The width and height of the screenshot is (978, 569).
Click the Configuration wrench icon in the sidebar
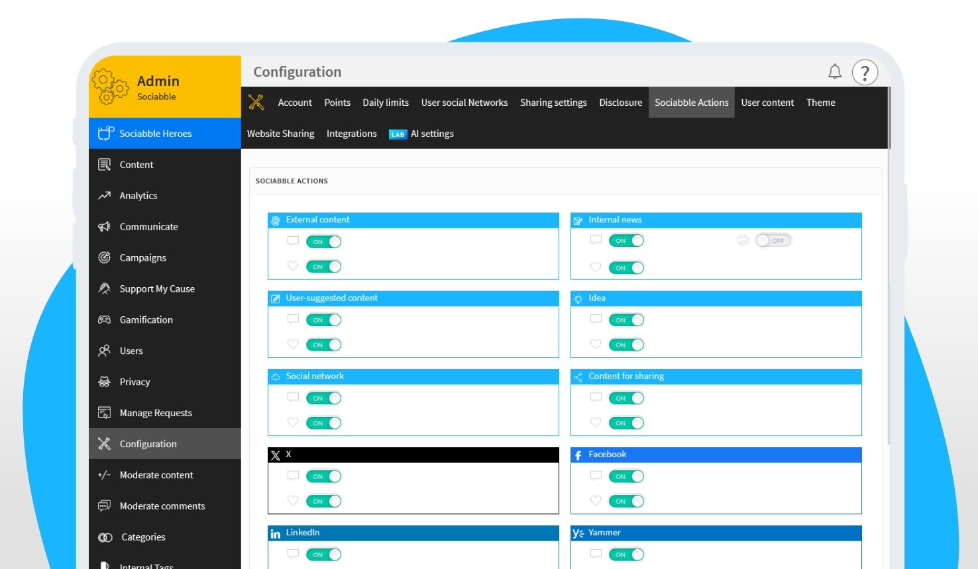(104, 444)
